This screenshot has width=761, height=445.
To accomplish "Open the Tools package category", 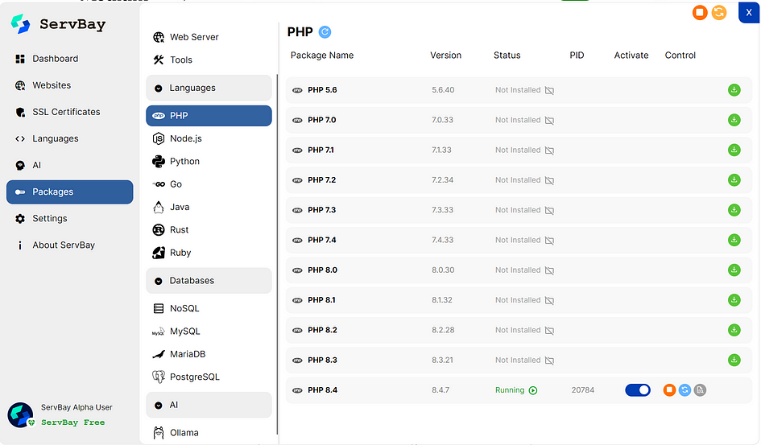I will pos(209,60).
